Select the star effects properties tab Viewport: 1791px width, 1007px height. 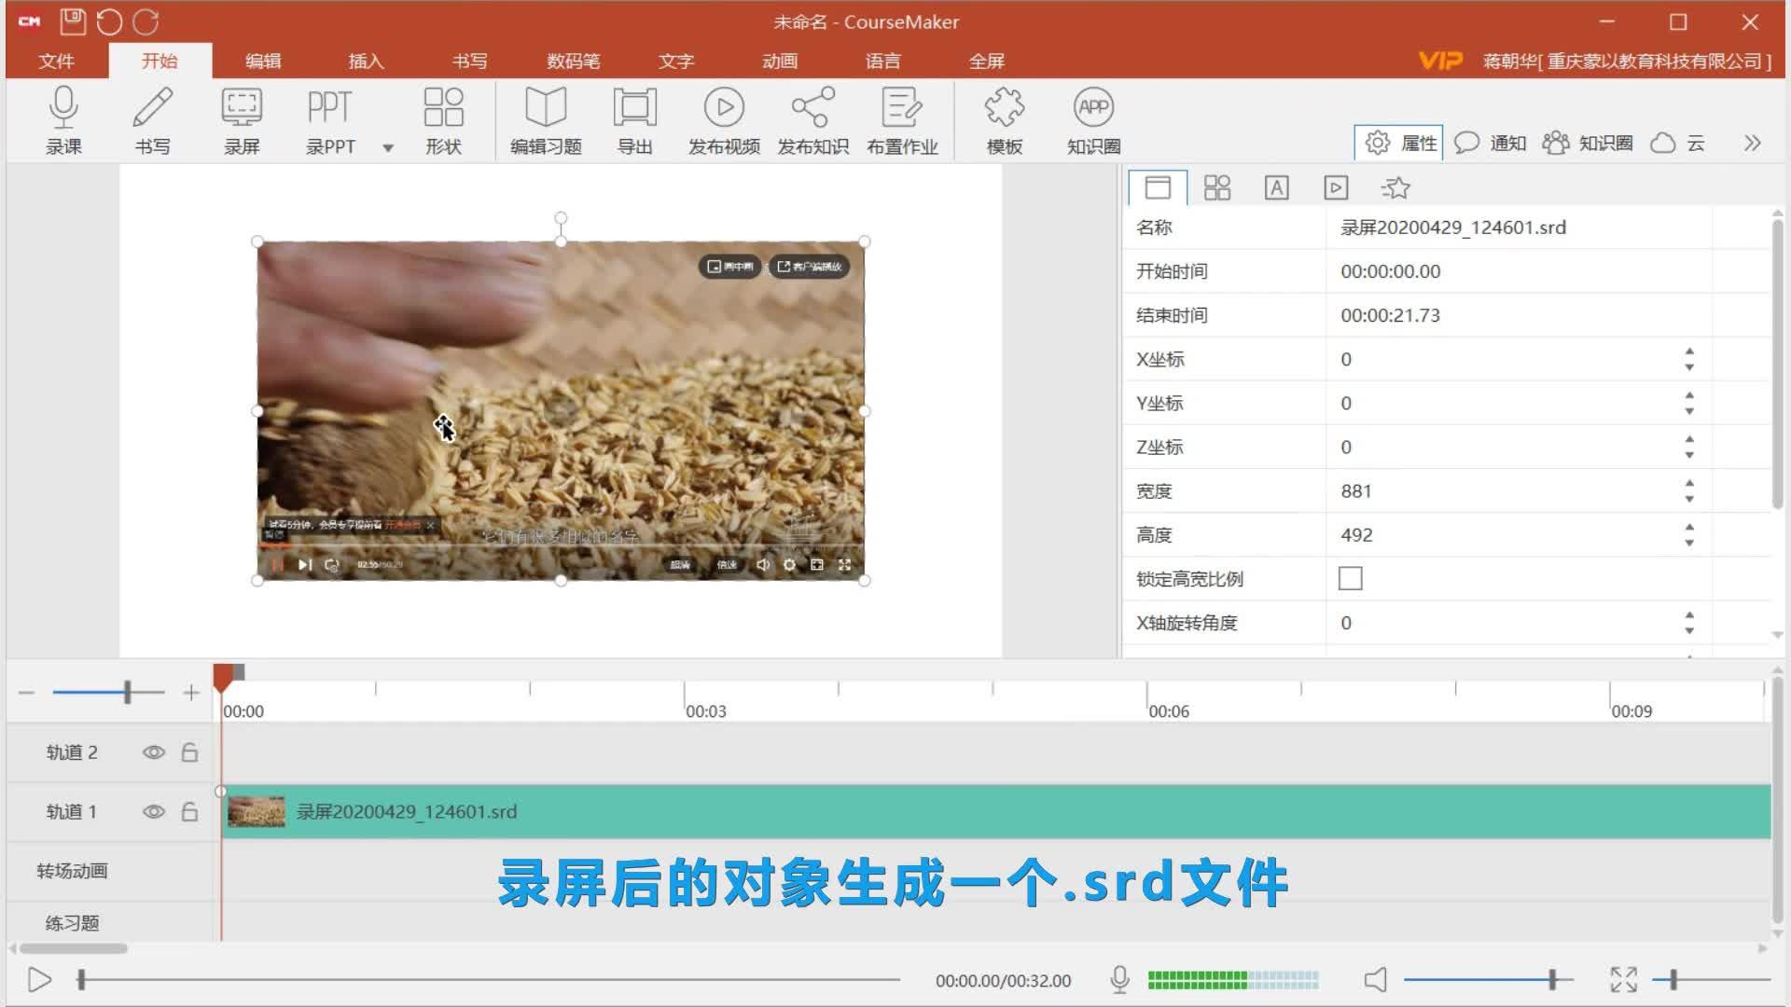point(1395,187)
